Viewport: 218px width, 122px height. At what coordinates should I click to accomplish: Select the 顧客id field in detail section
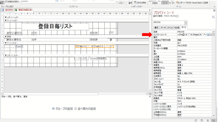click(10, 40)
